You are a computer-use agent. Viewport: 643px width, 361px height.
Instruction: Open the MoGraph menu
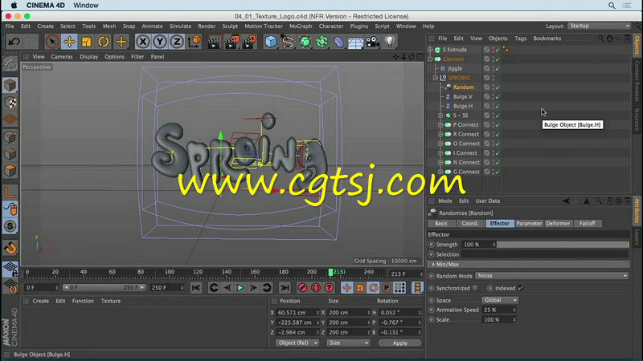(x=301, y=26)
